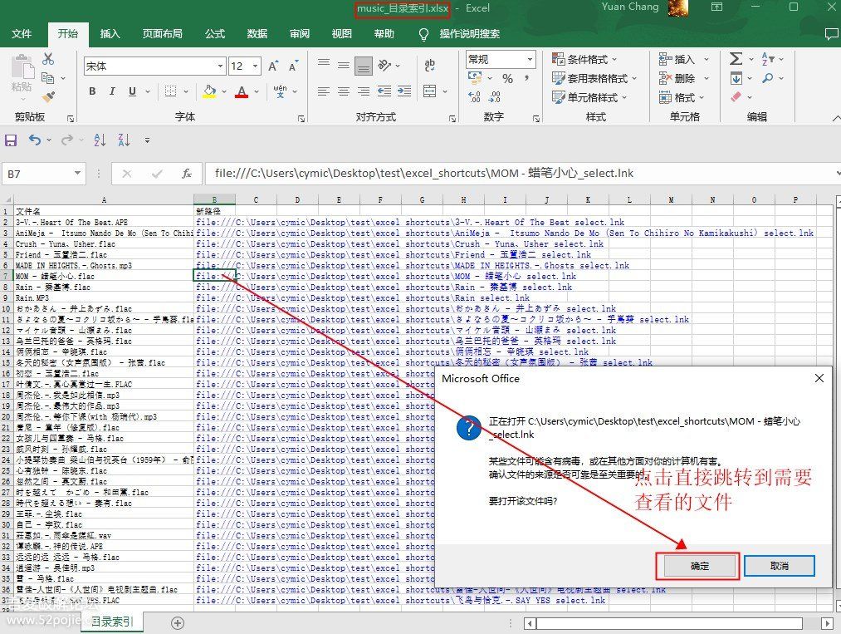Click the ascending sort icon above the grid

[100, 140]
